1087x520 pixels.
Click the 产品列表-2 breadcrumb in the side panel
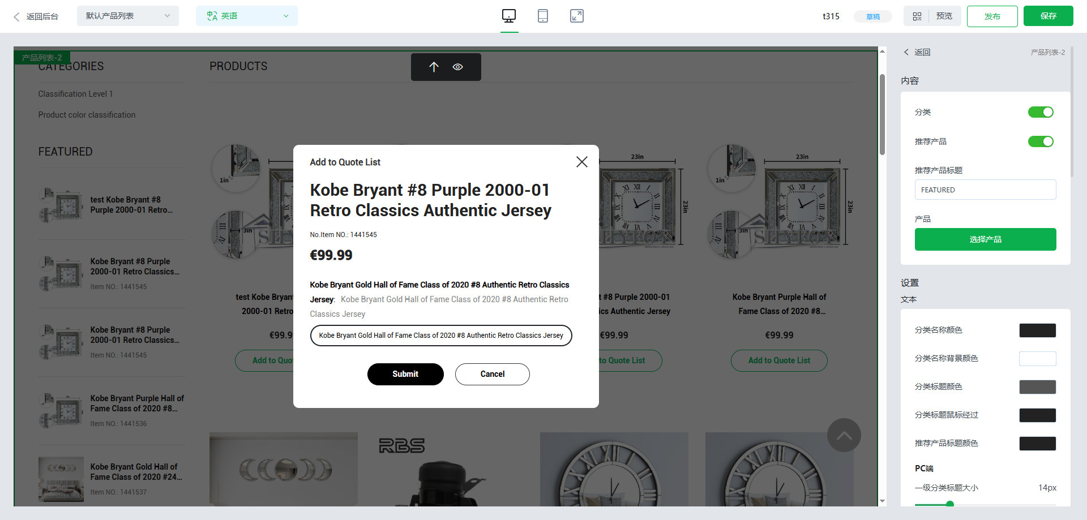point(1047,52)
